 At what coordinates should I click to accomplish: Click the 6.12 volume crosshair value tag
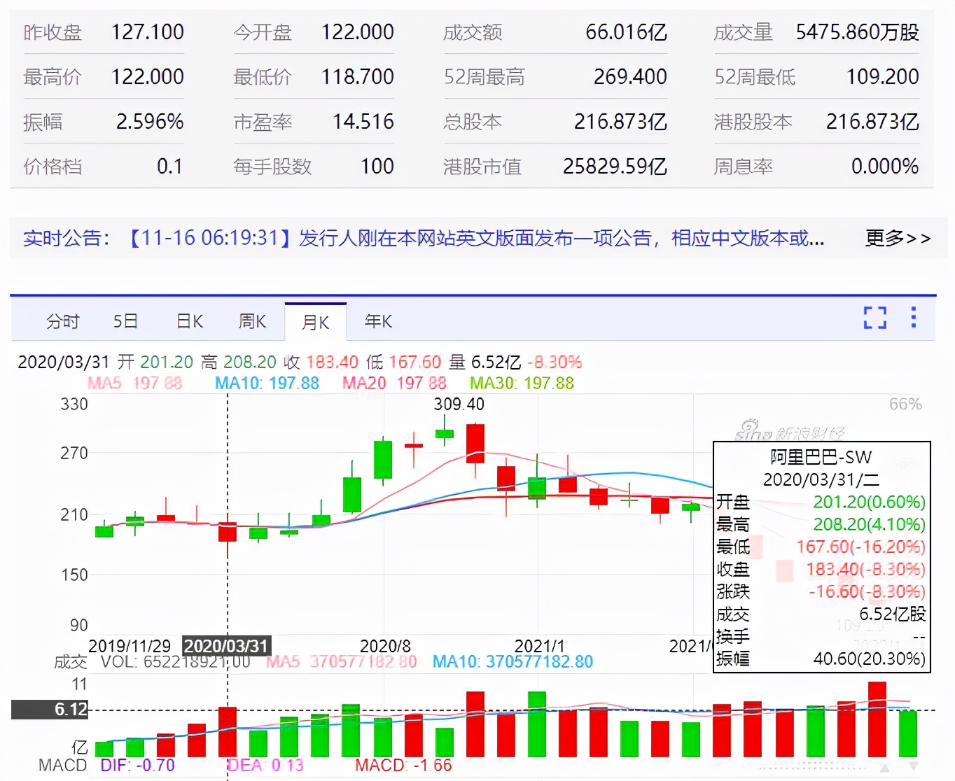click(50, 710)
